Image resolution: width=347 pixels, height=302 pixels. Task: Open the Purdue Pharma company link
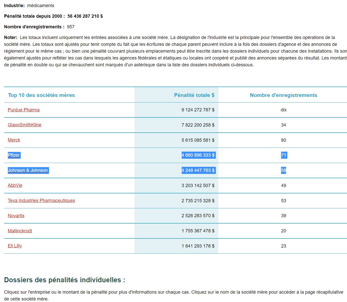pos(24,110)
